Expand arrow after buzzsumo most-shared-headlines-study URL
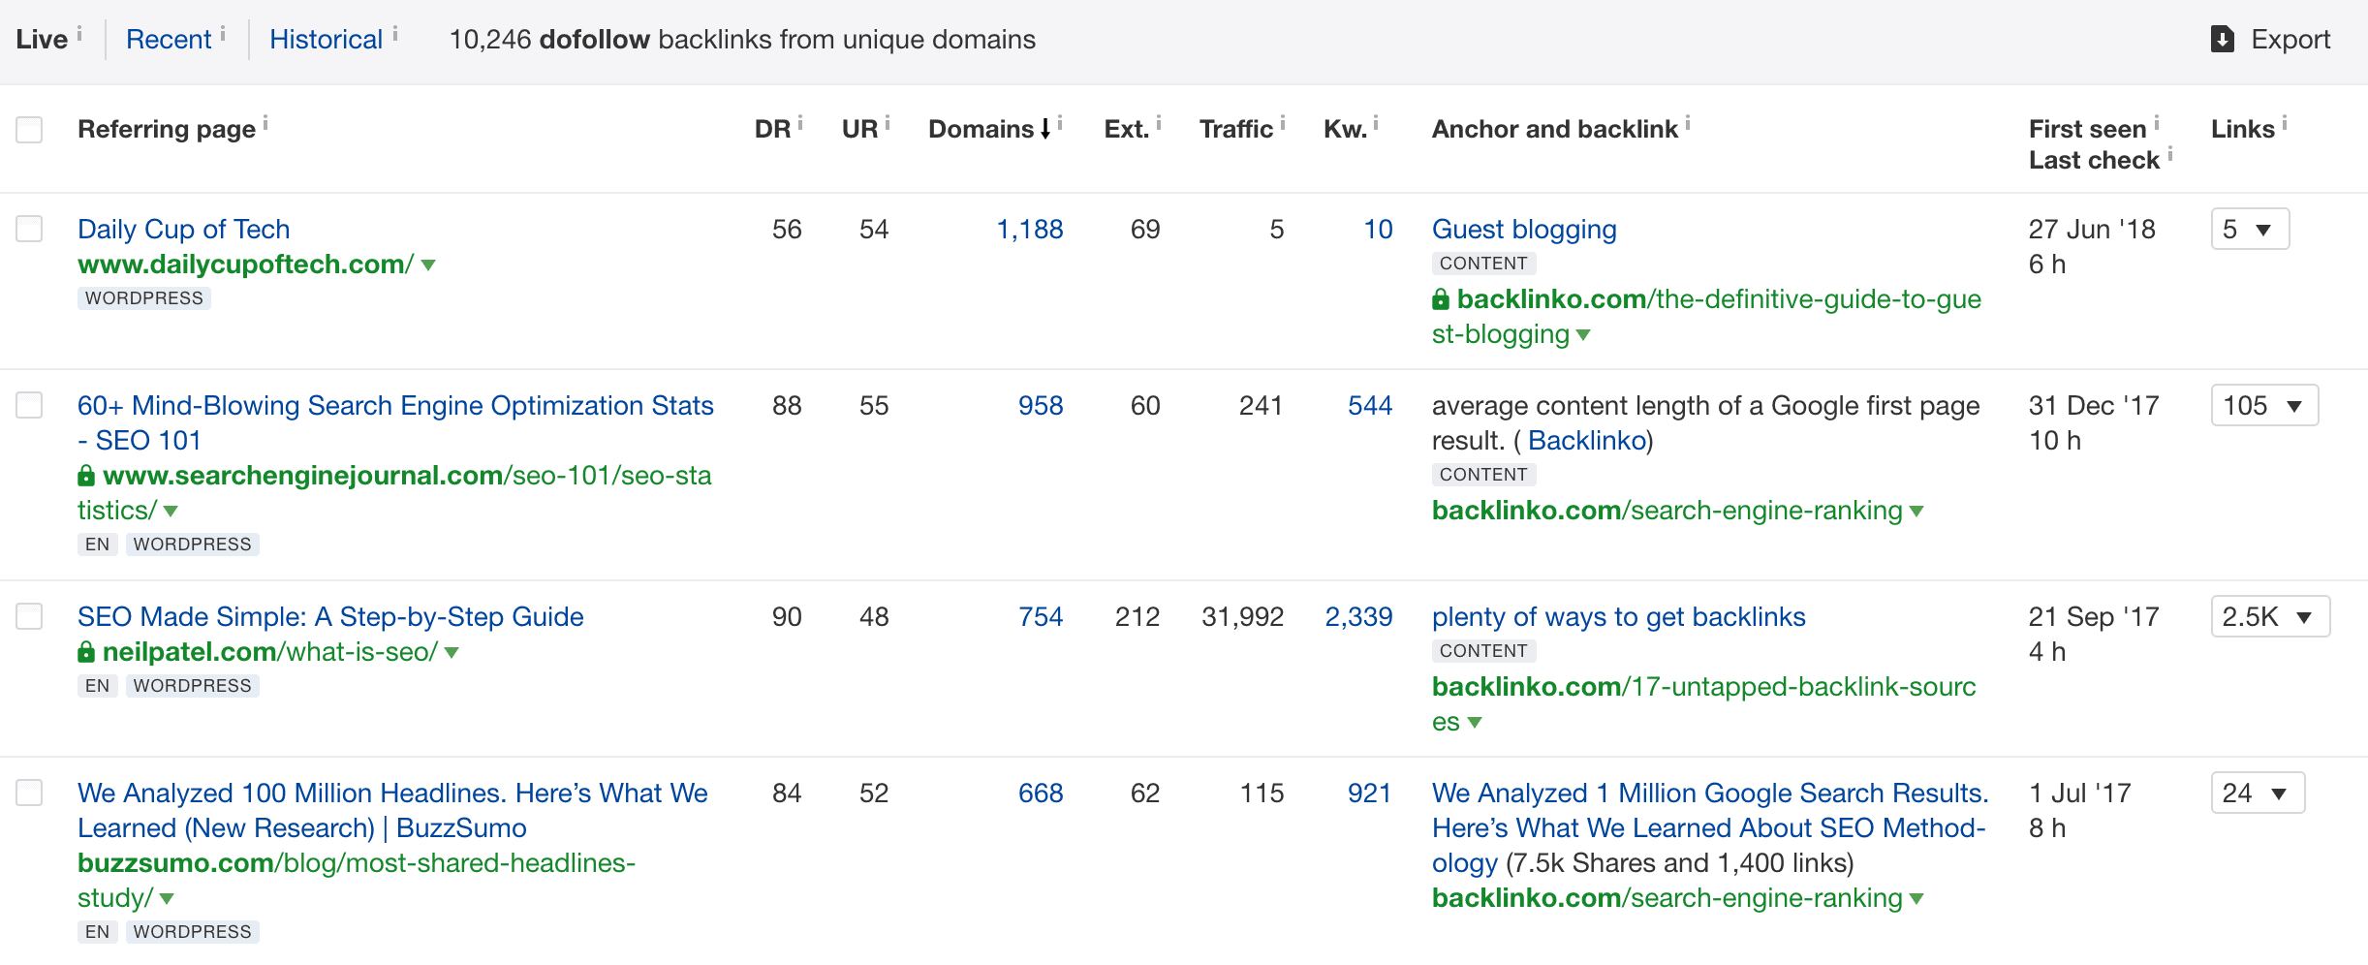The width and height of the screenshot is (2368, 965). tap(167, 898)
